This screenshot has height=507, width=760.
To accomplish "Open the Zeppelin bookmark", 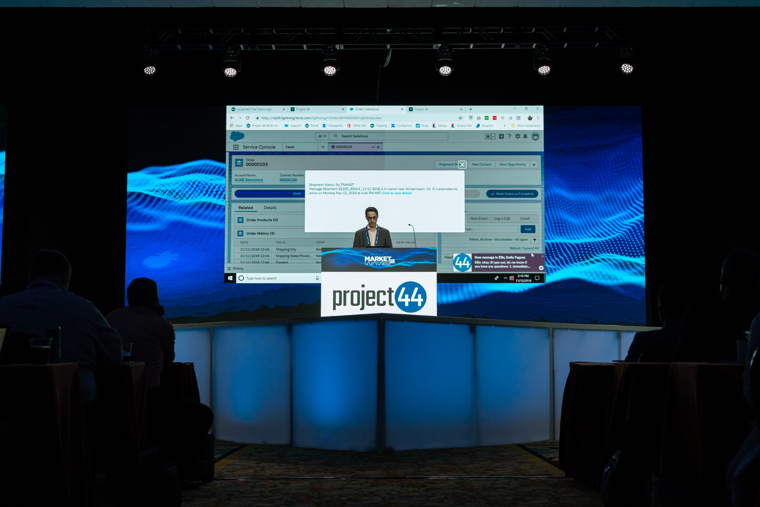I will pyautogui.click(x=485, y=126).
